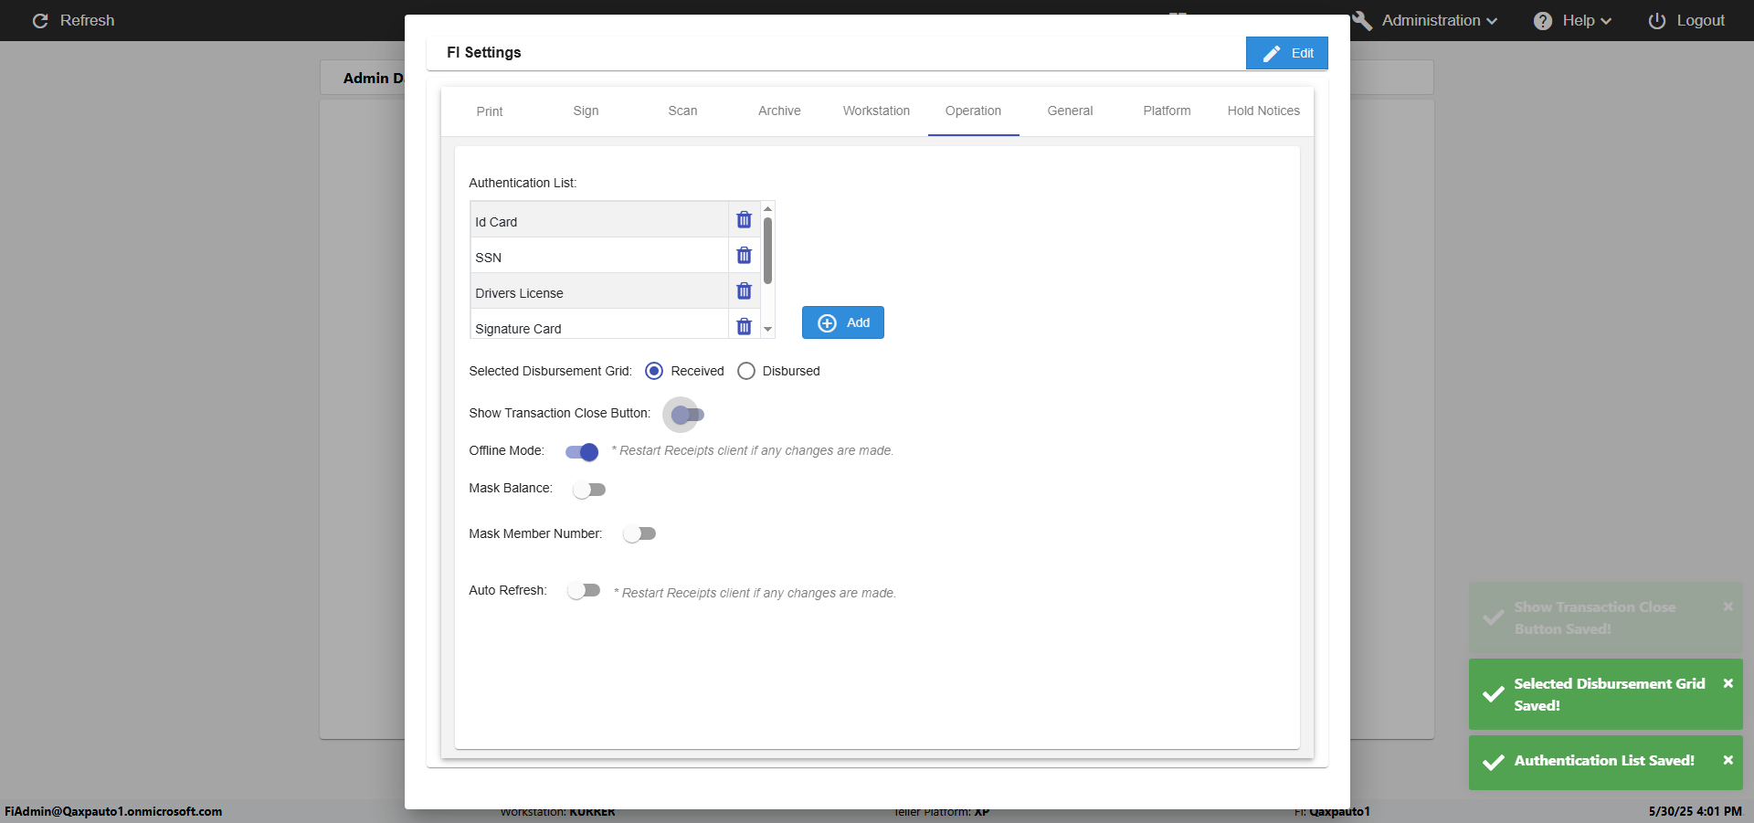The image size is (1754, 823).
Task: Select the Disbursed disbursement grid option
Action: click(x=746, y=371)
